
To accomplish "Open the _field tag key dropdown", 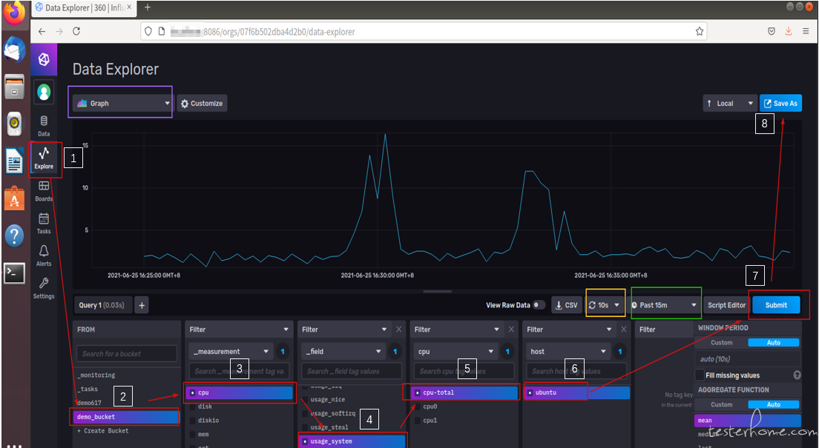I will (x=343, y=352).
